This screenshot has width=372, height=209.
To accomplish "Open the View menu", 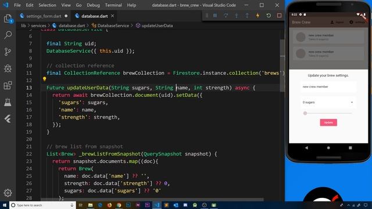I will click(66, 5).
